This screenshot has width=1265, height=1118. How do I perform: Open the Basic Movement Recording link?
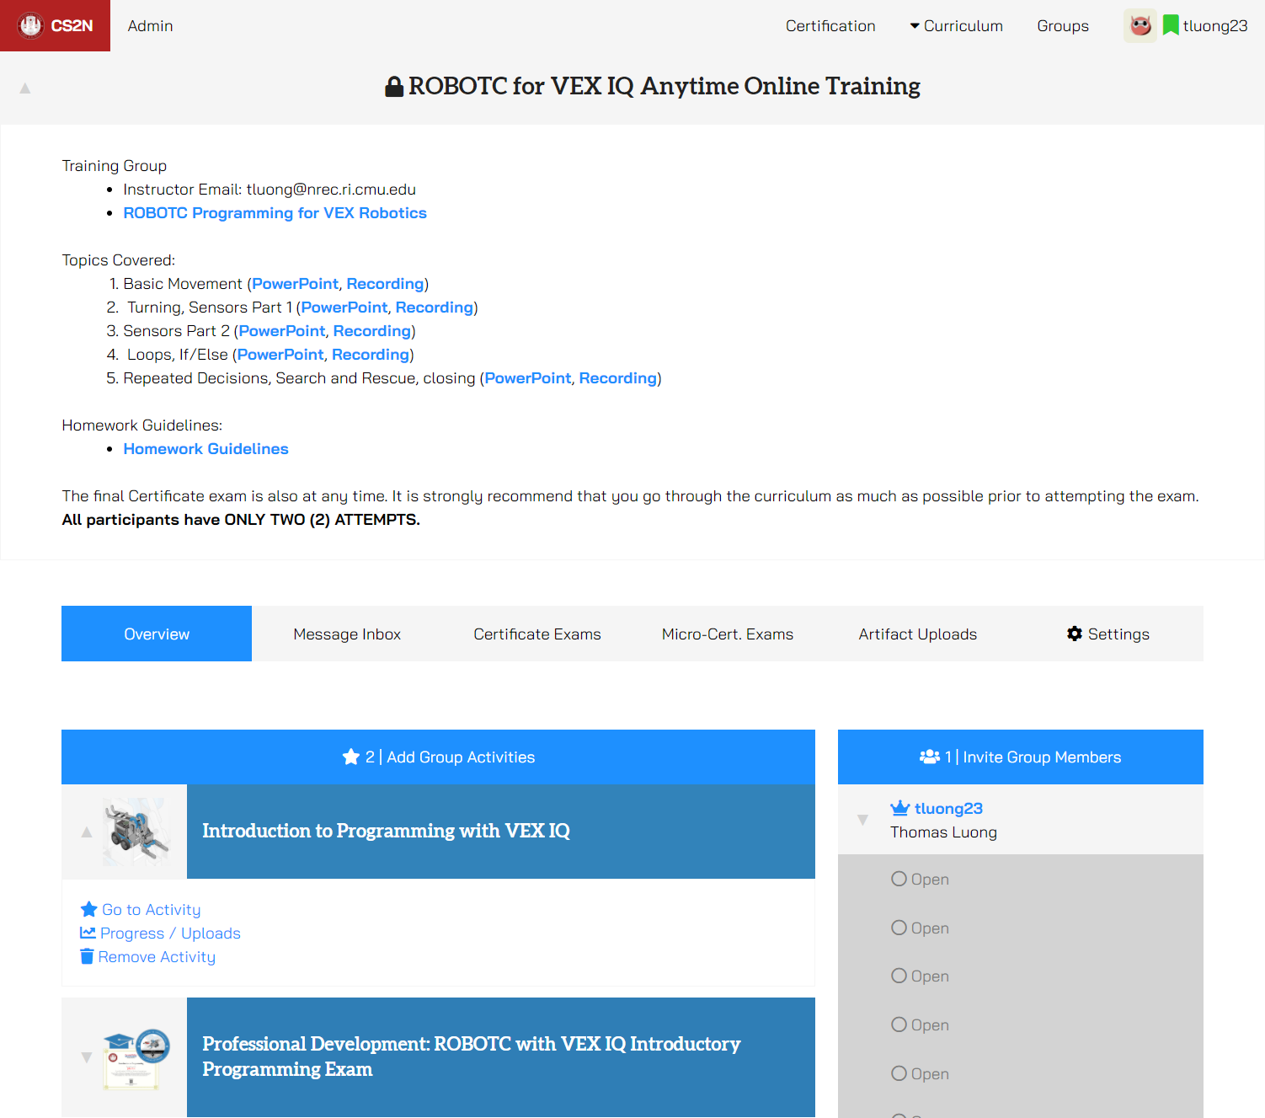point(385,284)
